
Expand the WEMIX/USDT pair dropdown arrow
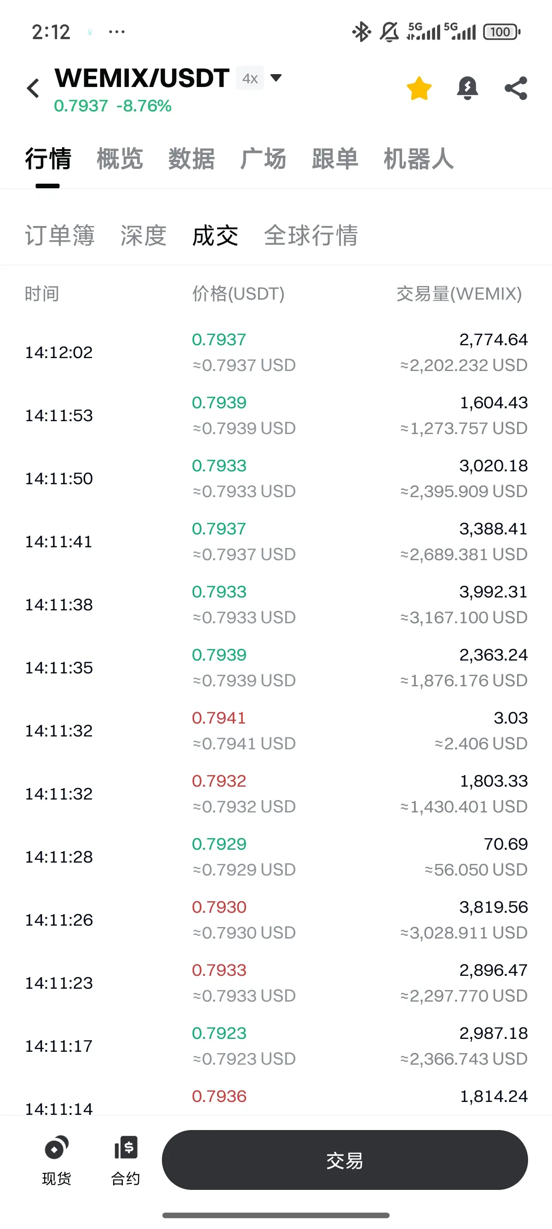276,78
